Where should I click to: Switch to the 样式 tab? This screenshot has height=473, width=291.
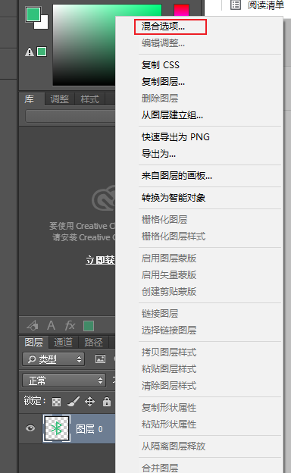tap(89, 99)
